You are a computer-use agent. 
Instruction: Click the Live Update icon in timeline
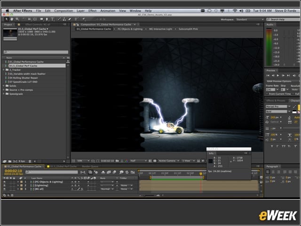point(90,172)
